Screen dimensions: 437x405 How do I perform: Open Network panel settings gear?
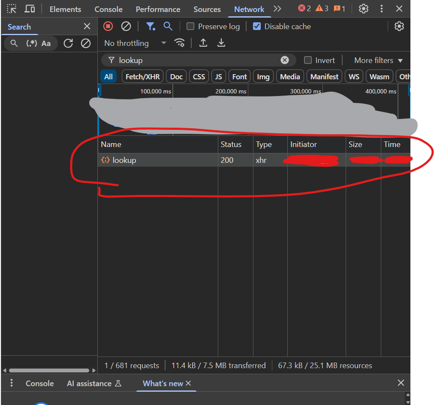click(x=399, y=27)
